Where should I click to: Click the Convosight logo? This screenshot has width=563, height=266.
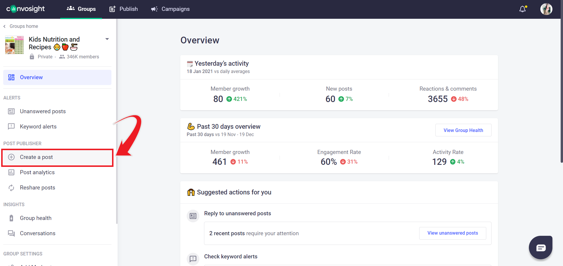click(26, 9)
